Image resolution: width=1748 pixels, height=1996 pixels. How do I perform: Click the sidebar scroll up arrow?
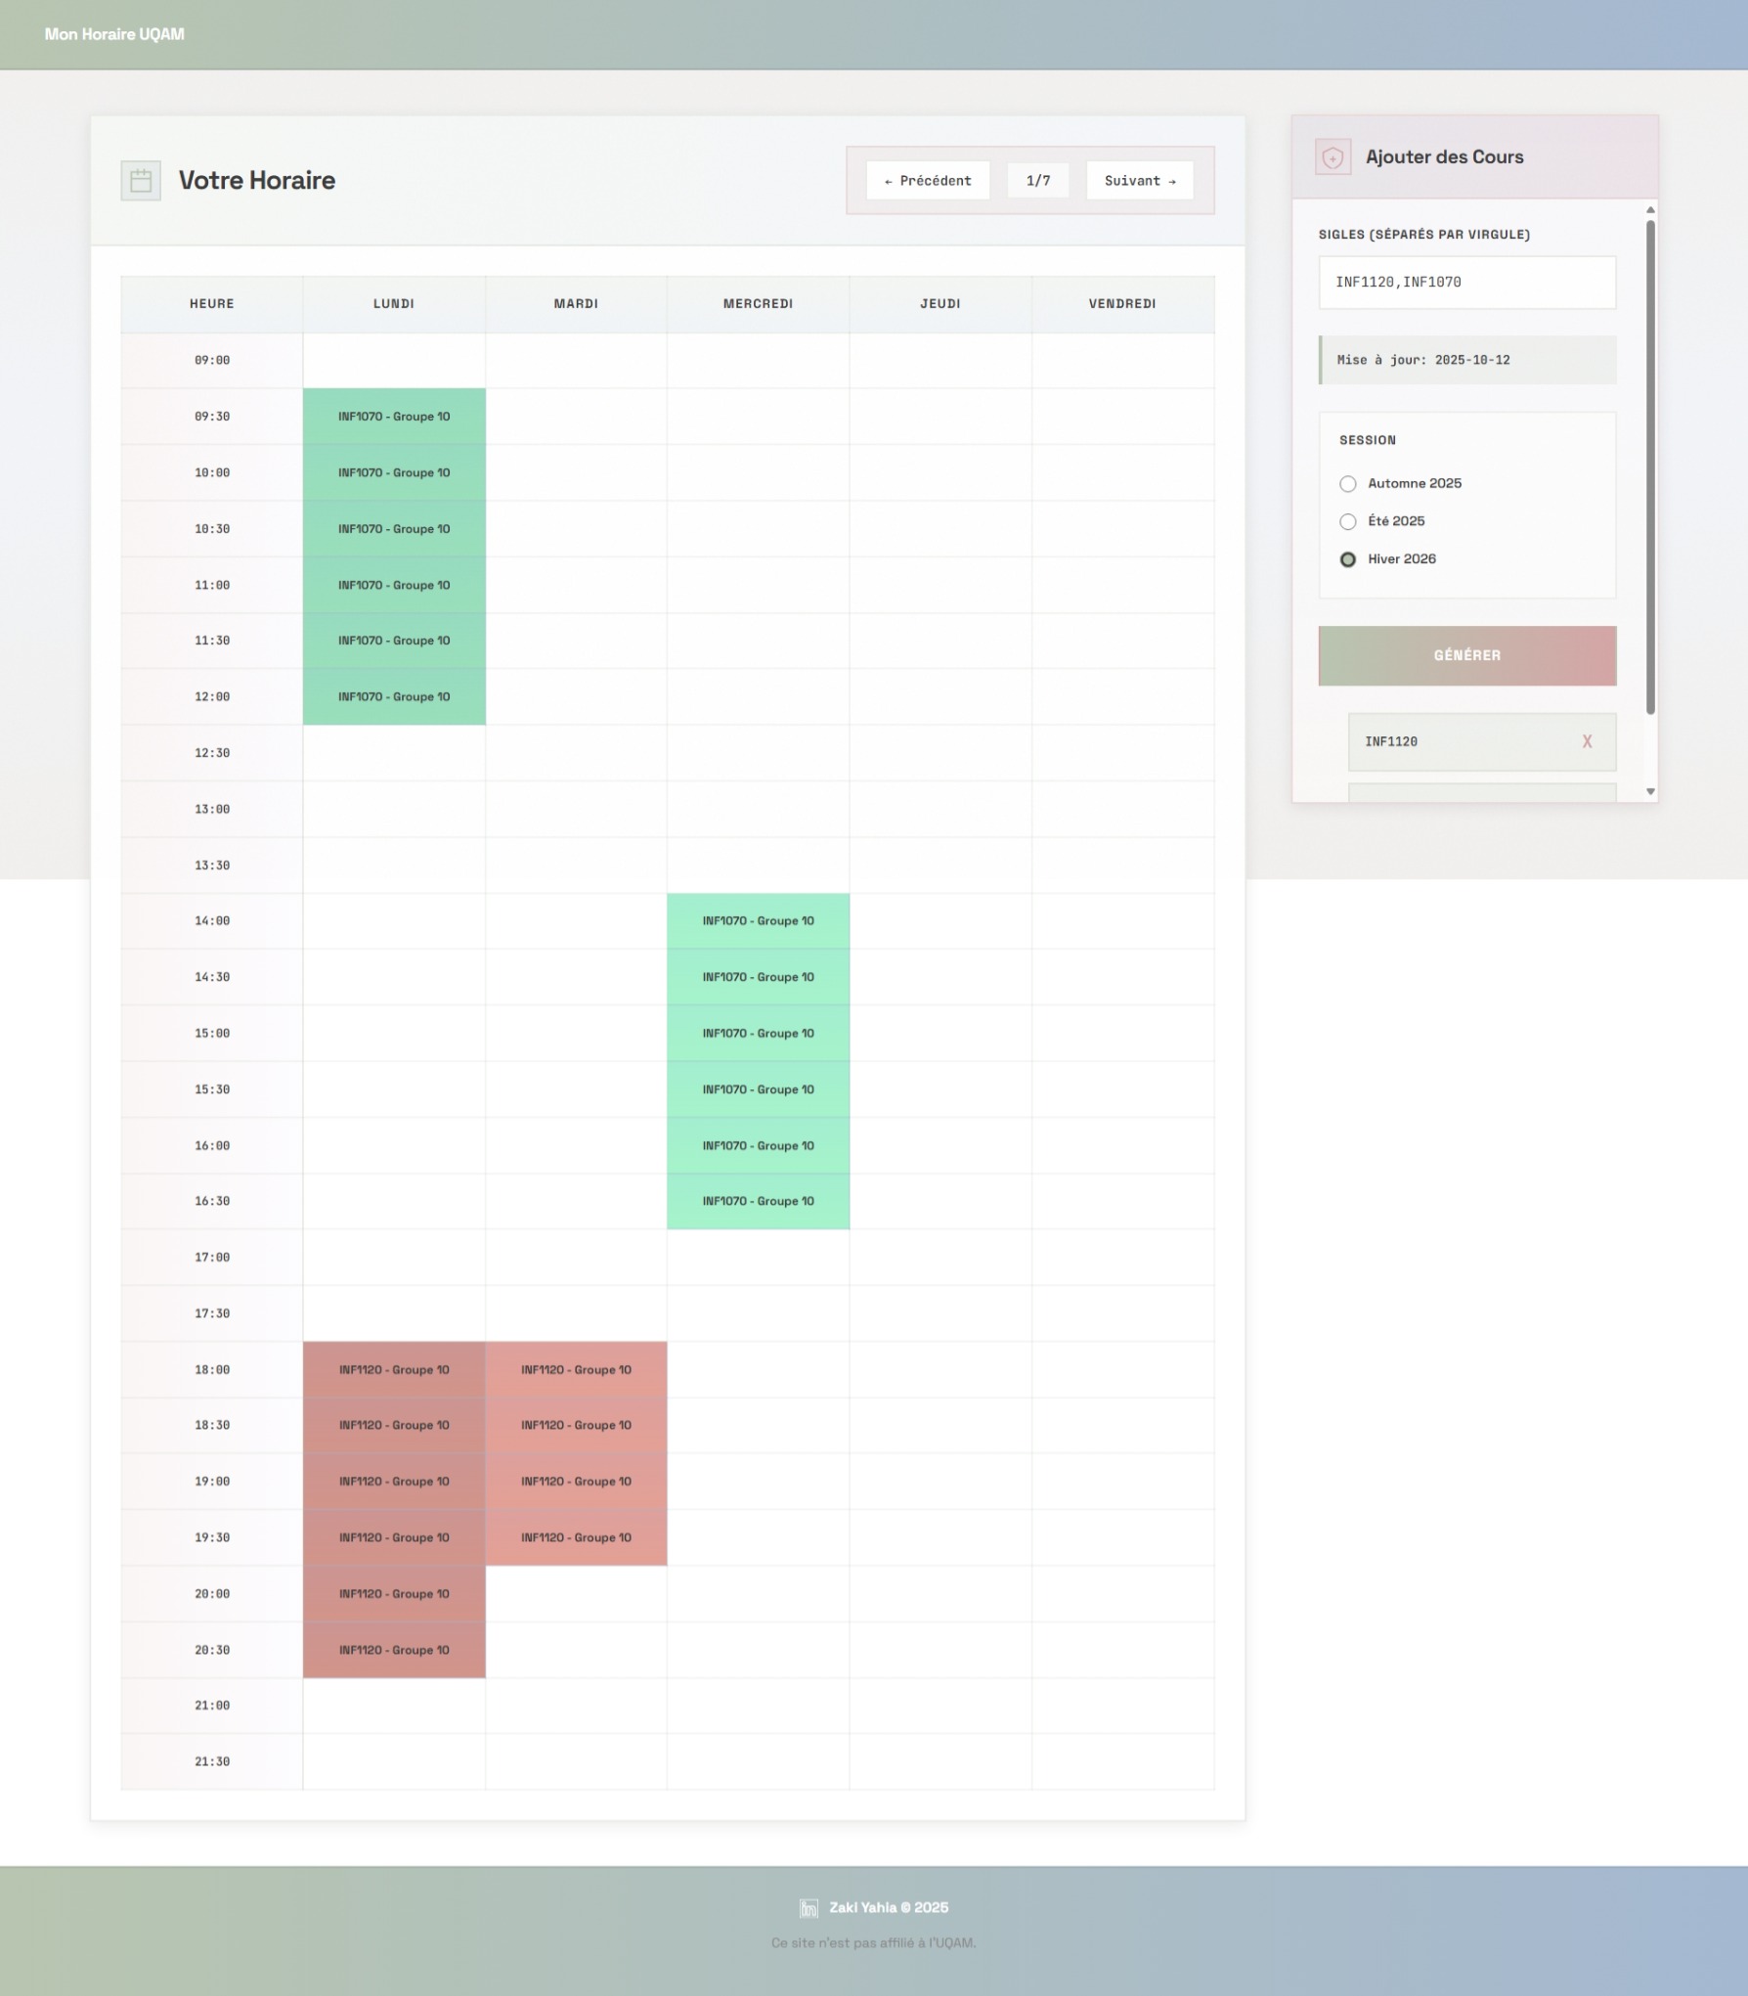(x=1650, y=210)
